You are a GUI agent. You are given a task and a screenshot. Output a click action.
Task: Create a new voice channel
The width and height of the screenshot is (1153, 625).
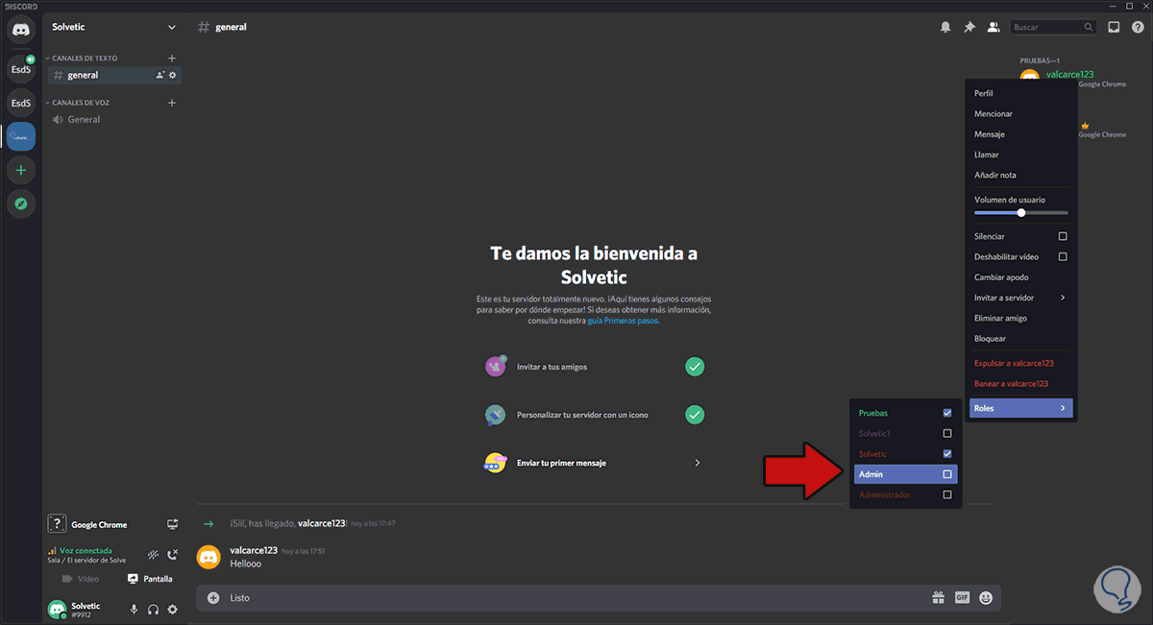(x=172, y=103)
